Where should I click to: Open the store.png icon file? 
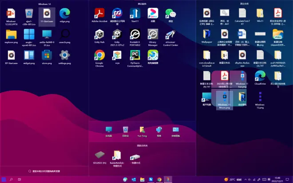[47, 58]
